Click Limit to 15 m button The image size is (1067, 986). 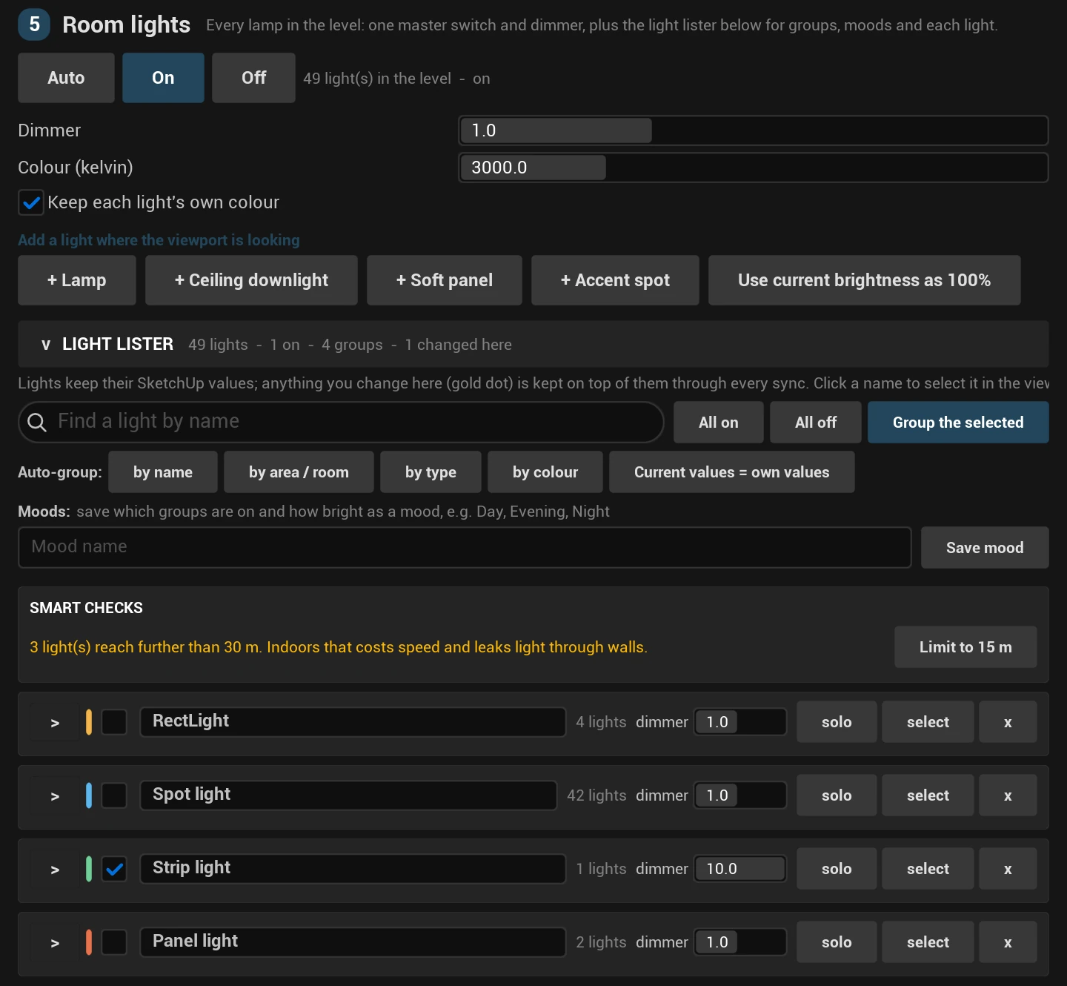click(x=965, y=647)
